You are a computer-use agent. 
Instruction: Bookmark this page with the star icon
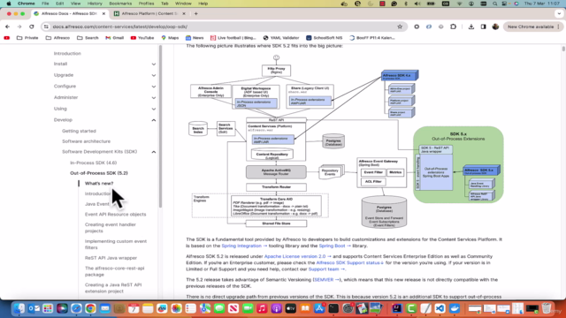[x=400, y=26]
